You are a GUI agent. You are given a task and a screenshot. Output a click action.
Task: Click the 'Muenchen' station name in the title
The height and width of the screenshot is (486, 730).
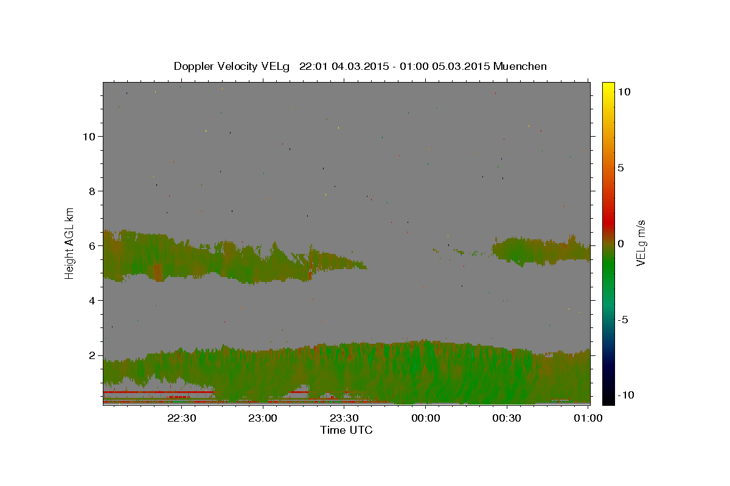pos(520,66)
